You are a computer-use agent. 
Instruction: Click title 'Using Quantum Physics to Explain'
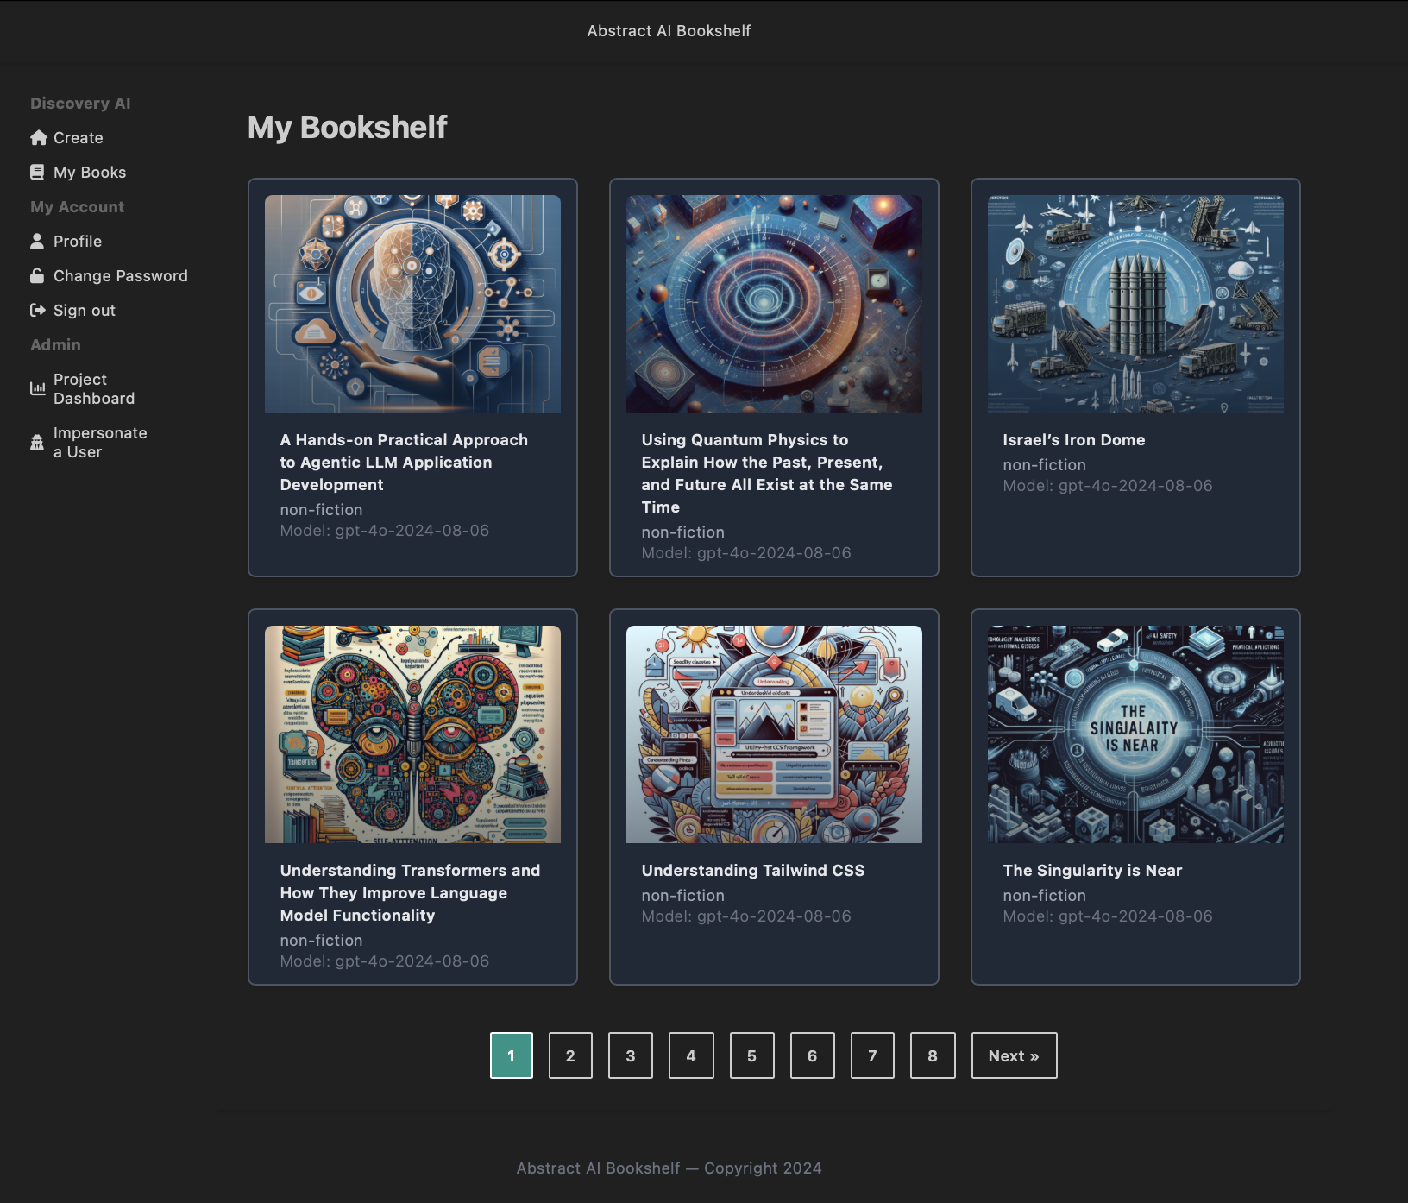[767, 474]
